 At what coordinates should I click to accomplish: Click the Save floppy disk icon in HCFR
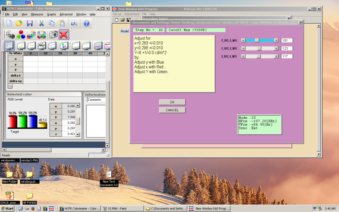[30, 23]
